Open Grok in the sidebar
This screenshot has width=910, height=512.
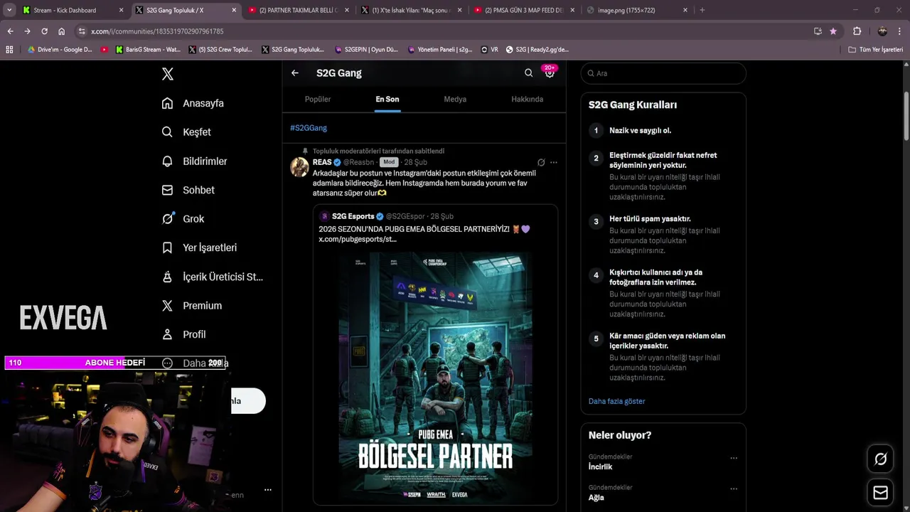tap(183, 219)
